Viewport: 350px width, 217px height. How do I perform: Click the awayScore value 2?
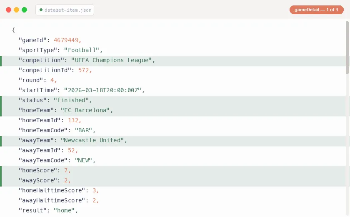pyautogui.click(x=66, y=180)
